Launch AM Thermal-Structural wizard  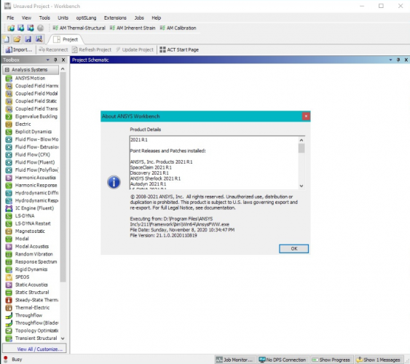(x=79, y=28)
